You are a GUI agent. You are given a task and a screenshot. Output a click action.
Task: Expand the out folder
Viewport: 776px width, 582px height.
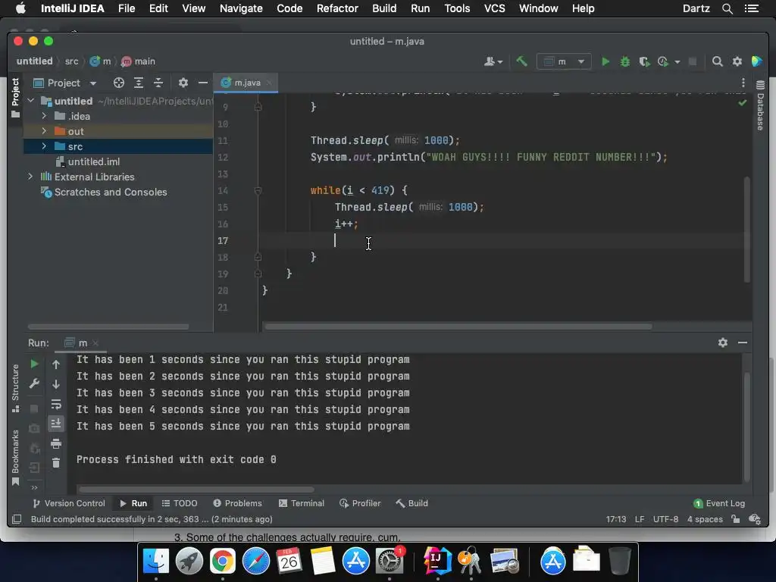pyautogui.click(x=44, y=131)
